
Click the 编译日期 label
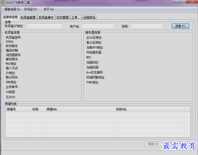tap(12, 50)
